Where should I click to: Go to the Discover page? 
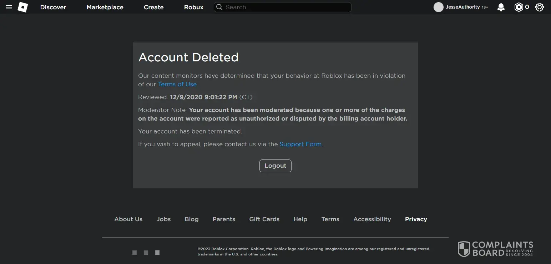pos(53,7)
